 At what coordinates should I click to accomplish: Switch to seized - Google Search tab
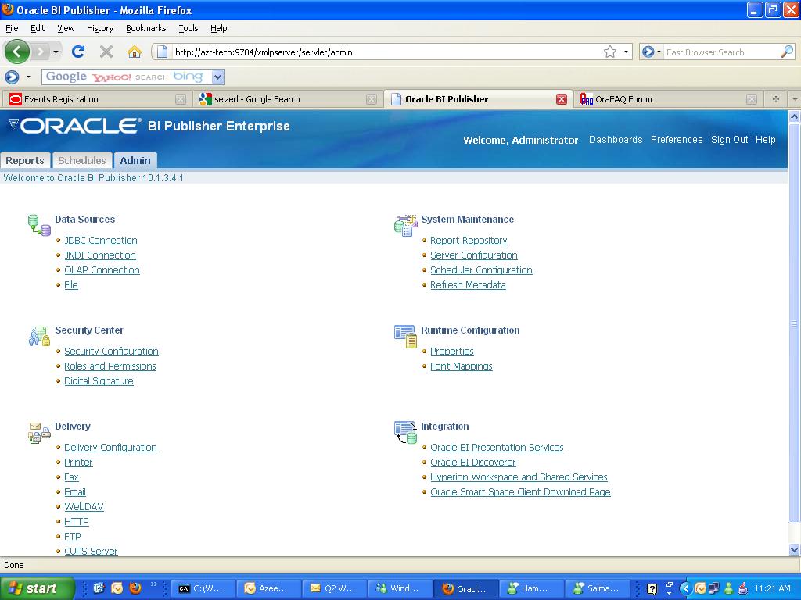pos(288,99)
